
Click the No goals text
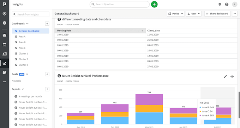(x=16, y=81)
